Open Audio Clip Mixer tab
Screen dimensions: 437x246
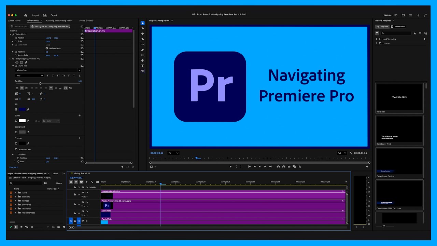[x=59, y=20]
